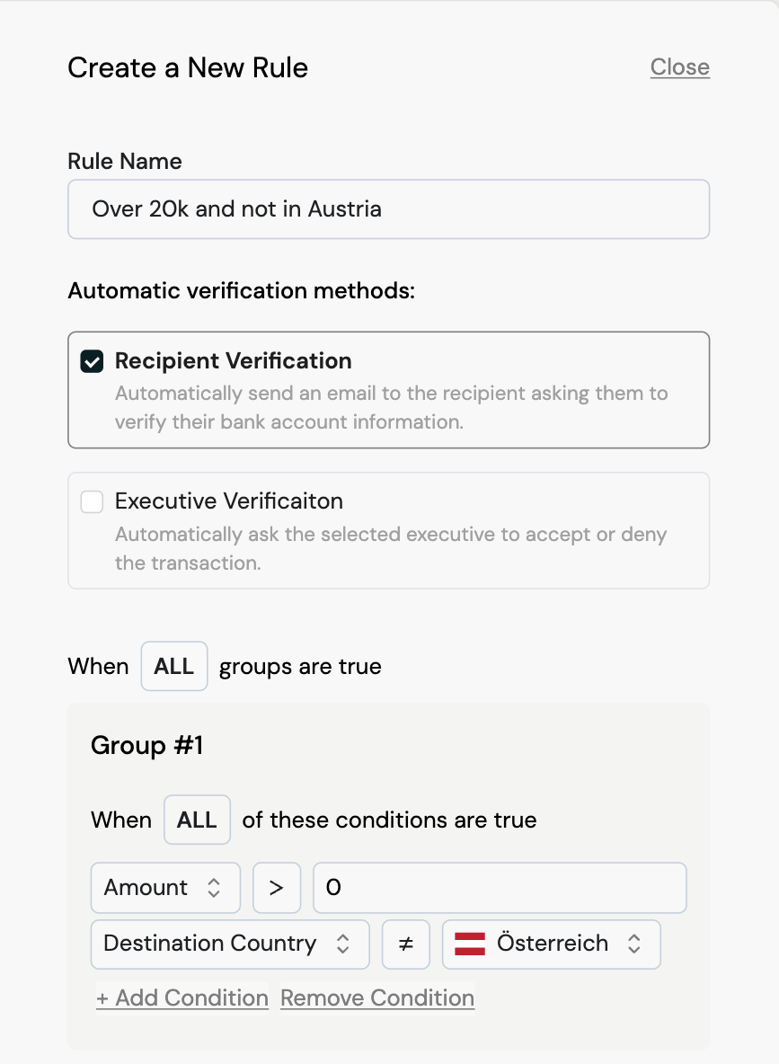The width and height of the screenshot is (779, 1064).
Task: Open the Destination Country field dropdown
Action: click(x=229, y=944)
